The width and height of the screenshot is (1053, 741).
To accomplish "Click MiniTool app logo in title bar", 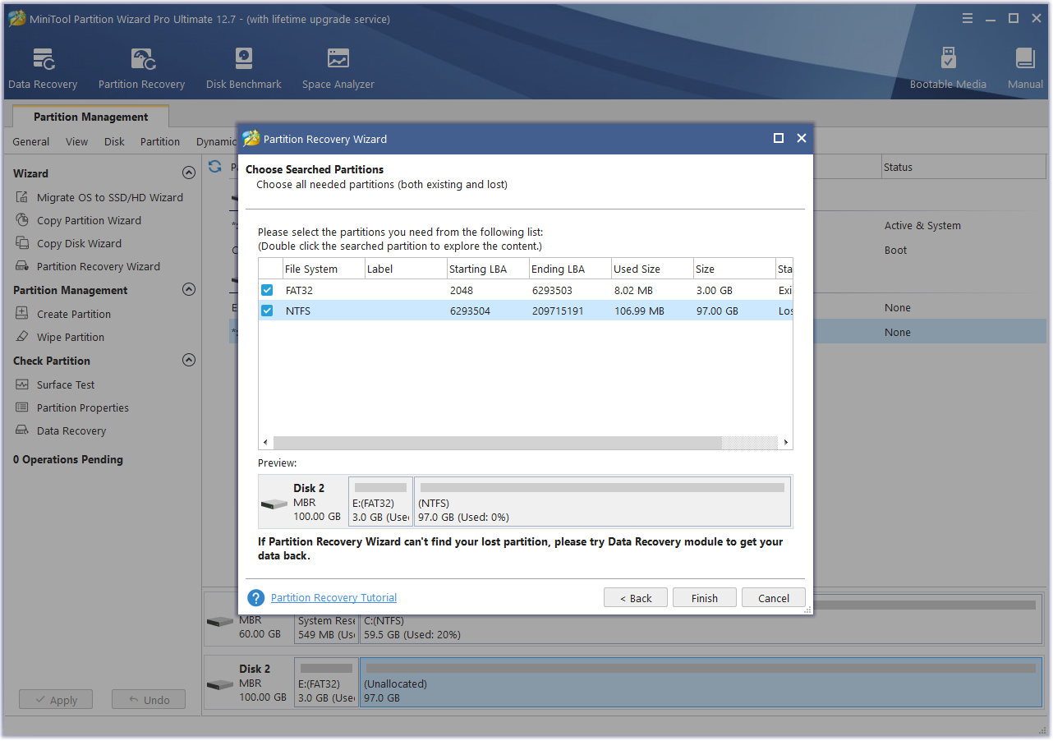I will coord(16,19).
